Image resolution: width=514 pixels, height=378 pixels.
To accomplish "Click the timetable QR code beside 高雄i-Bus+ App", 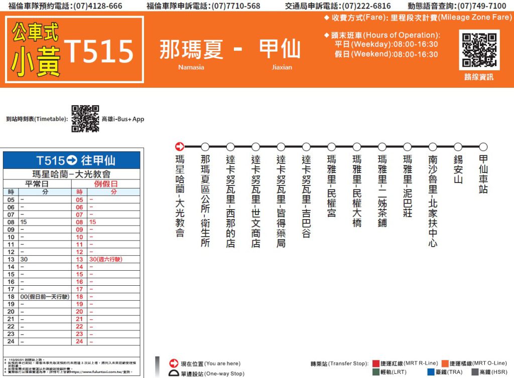I will point(85,119).
